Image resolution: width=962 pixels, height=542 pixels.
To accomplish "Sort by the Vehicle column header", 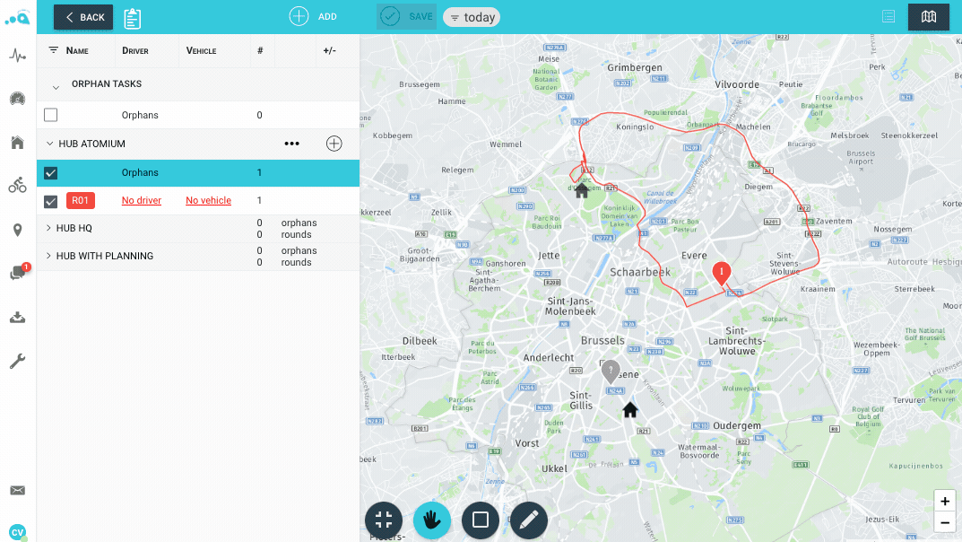I will click(x=201, y=50).
